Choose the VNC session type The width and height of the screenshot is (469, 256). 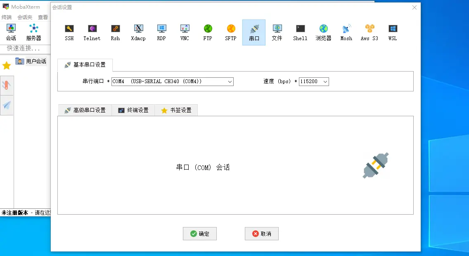click(x=184, y=32)
